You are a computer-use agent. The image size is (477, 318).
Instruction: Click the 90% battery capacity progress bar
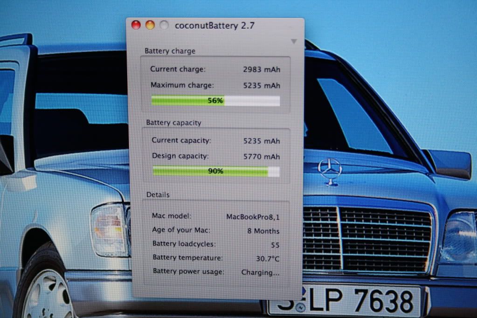coord(216,171)
